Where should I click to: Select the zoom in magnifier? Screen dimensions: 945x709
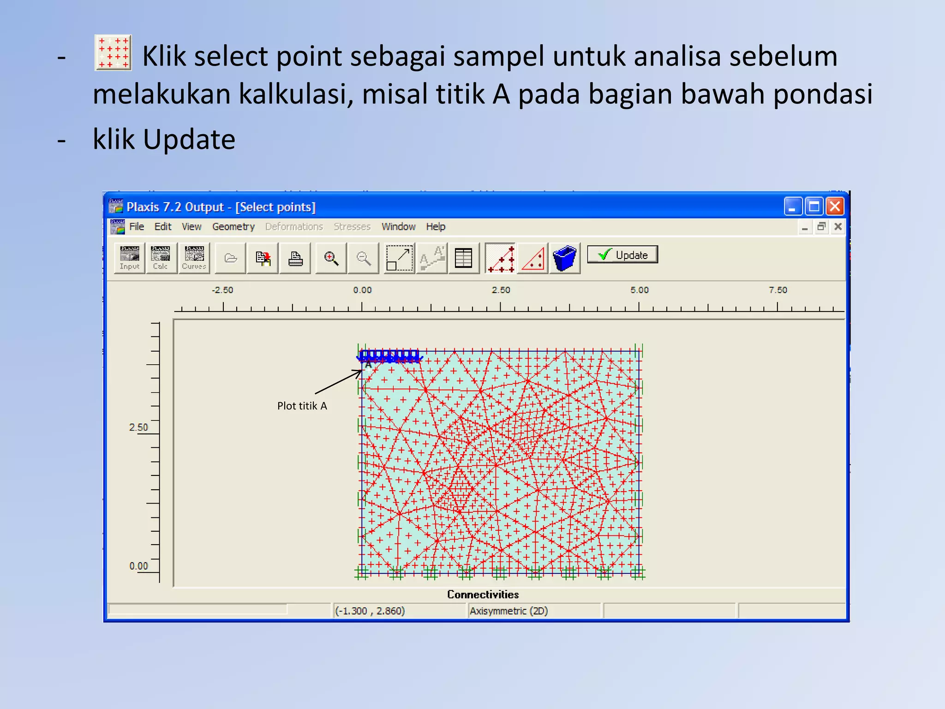pyautogui.click(x=331, y=258)
